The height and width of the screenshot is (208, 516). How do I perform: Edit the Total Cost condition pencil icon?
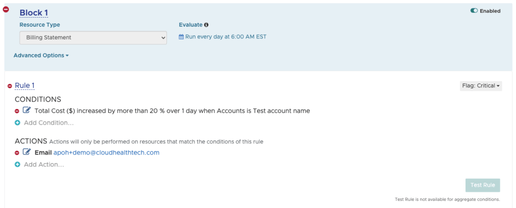pos(27,111)
